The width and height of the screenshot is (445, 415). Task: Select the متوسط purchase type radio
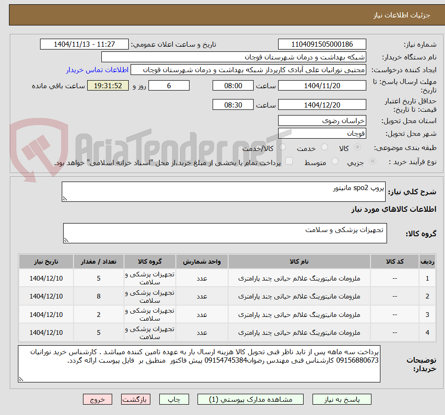[335, 161]
